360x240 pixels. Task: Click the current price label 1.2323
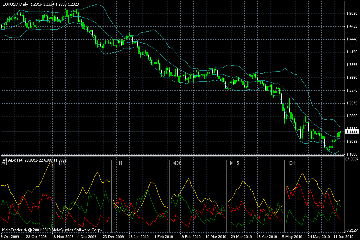click(352, 132)
